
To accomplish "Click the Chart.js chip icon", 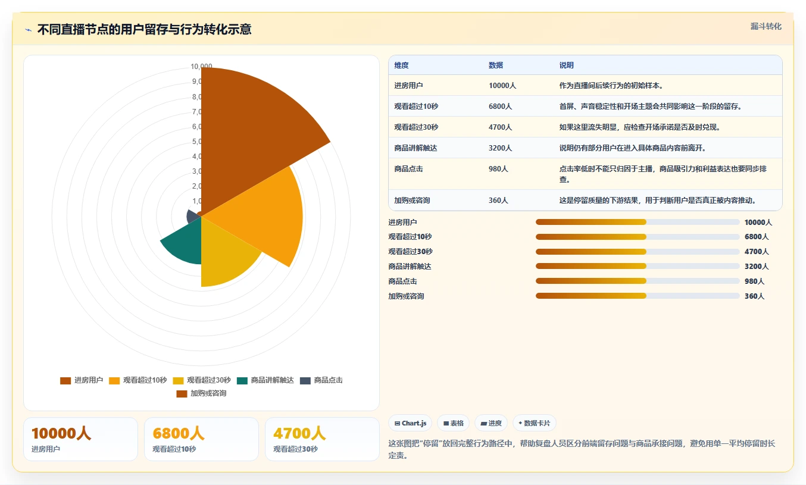I will pyautogui.click(x=397, y=423).
